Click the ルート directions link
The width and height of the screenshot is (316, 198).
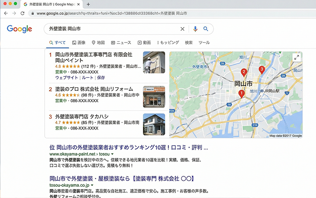(x=87, y=77)
